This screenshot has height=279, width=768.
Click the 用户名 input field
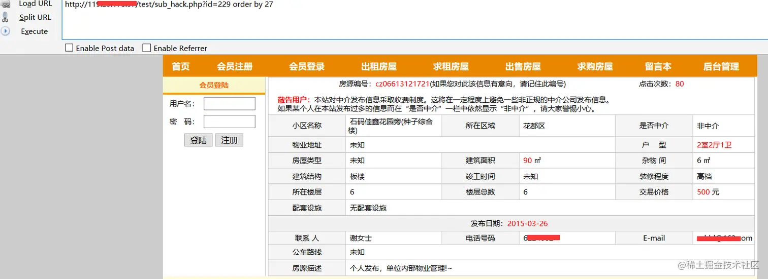coord(230,104)
